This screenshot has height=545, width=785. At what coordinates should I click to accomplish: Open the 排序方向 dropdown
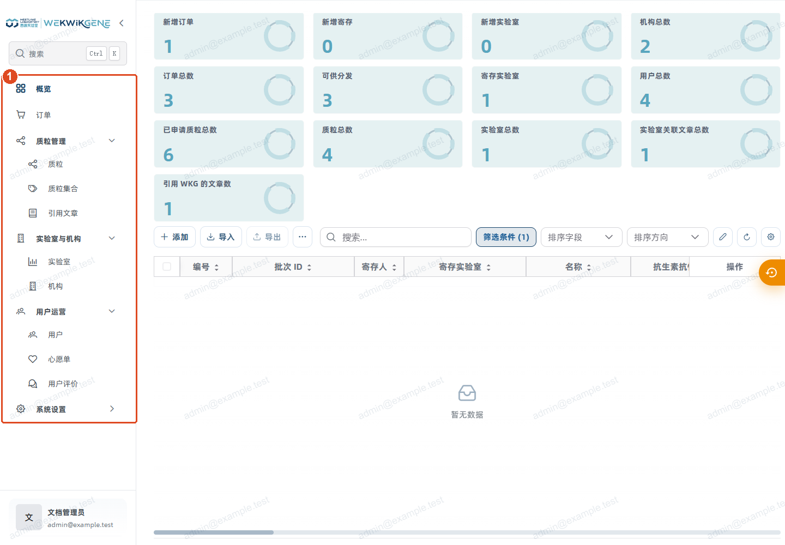click(667, 237)
